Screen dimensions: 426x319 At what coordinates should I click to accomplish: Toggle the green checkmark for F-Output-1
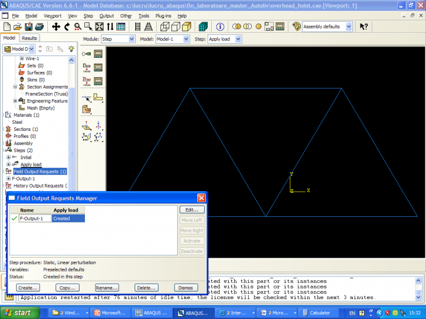pos(14,219)
